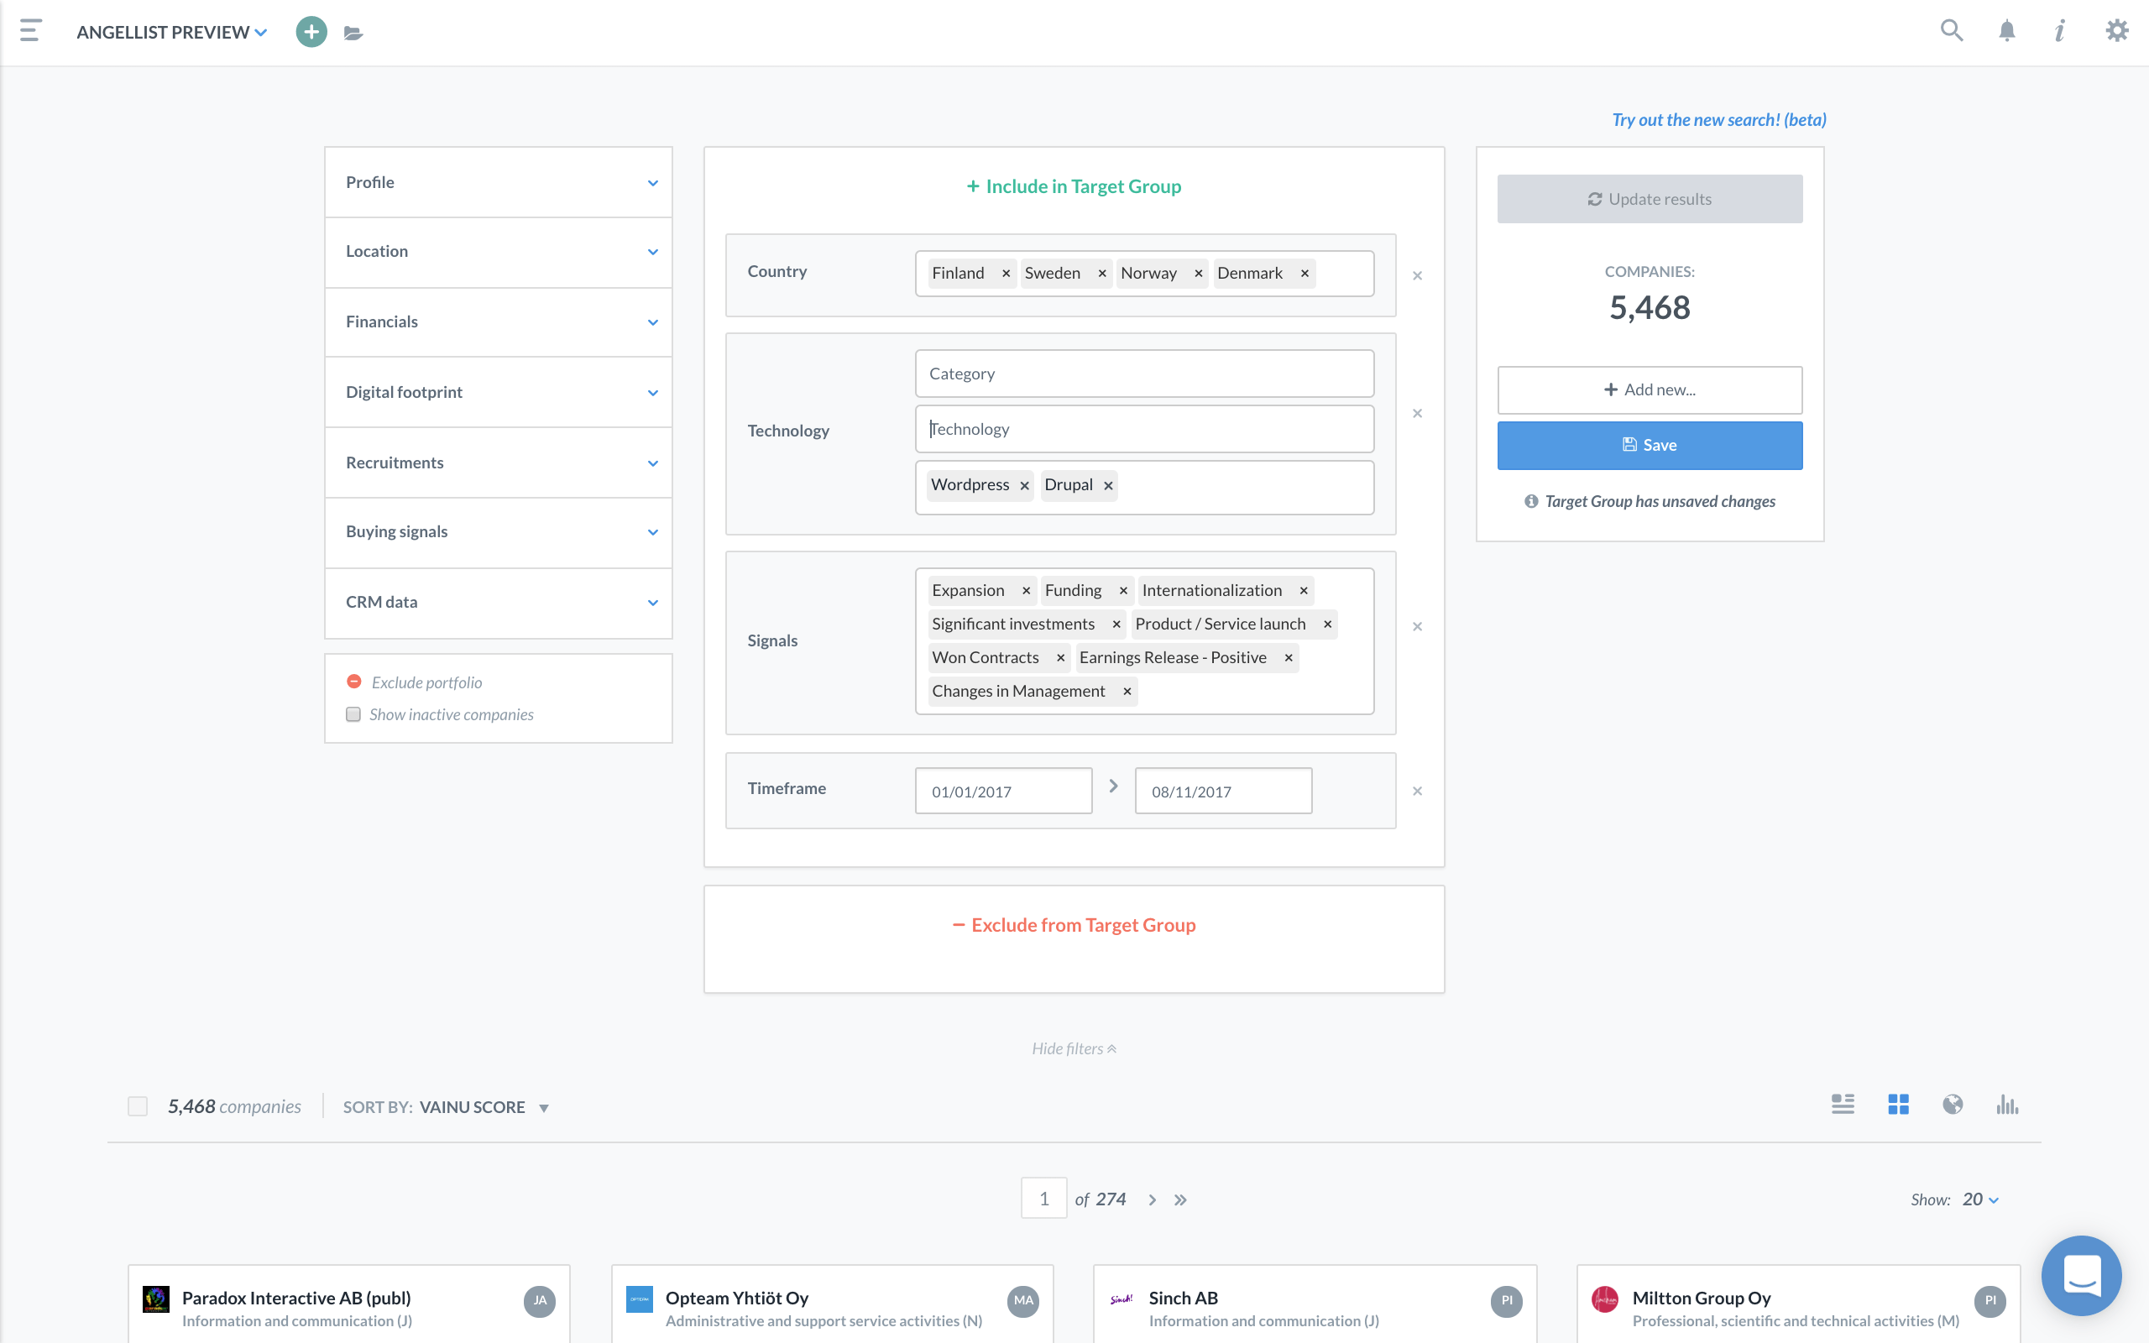Remove the Technology filter row

point(1417,413)
